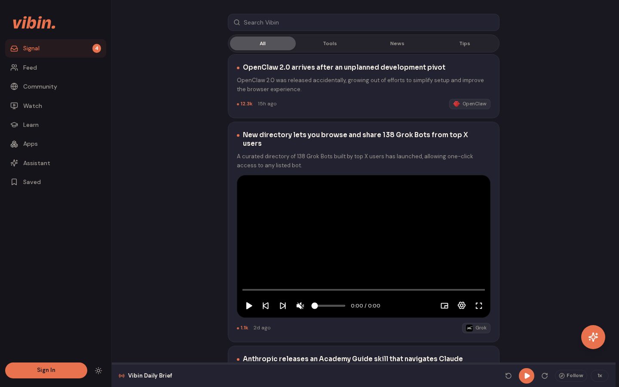Click the Signal inbox icon
Screen dimensions: 619x387
click(14, 48)
